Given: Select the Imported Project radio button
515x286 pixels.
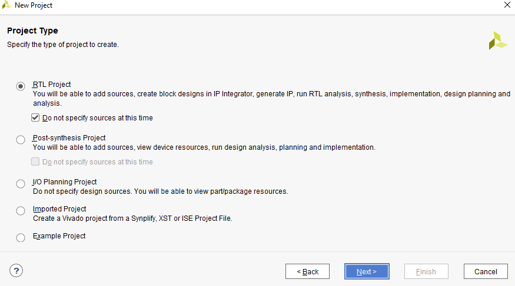Looking at the screenshot, I should [21, 211].
